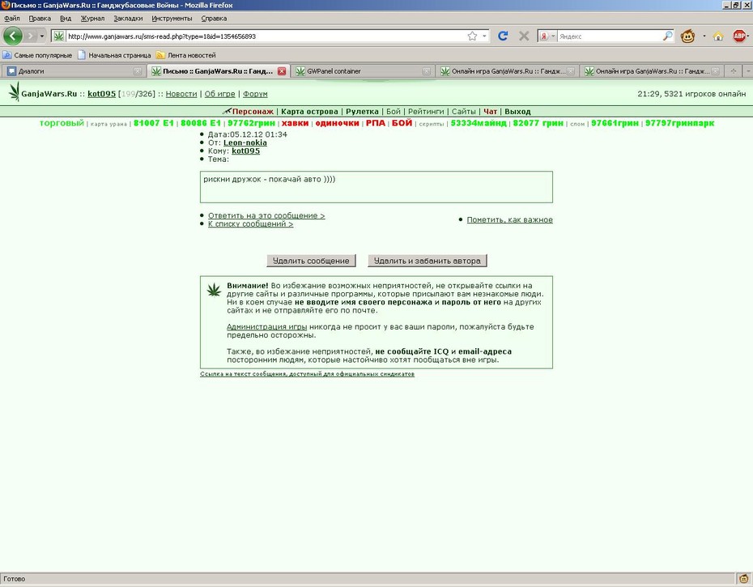The image size is (753, 587).
Task: Click the Яндекс search input field
Action: coord(609,36)
